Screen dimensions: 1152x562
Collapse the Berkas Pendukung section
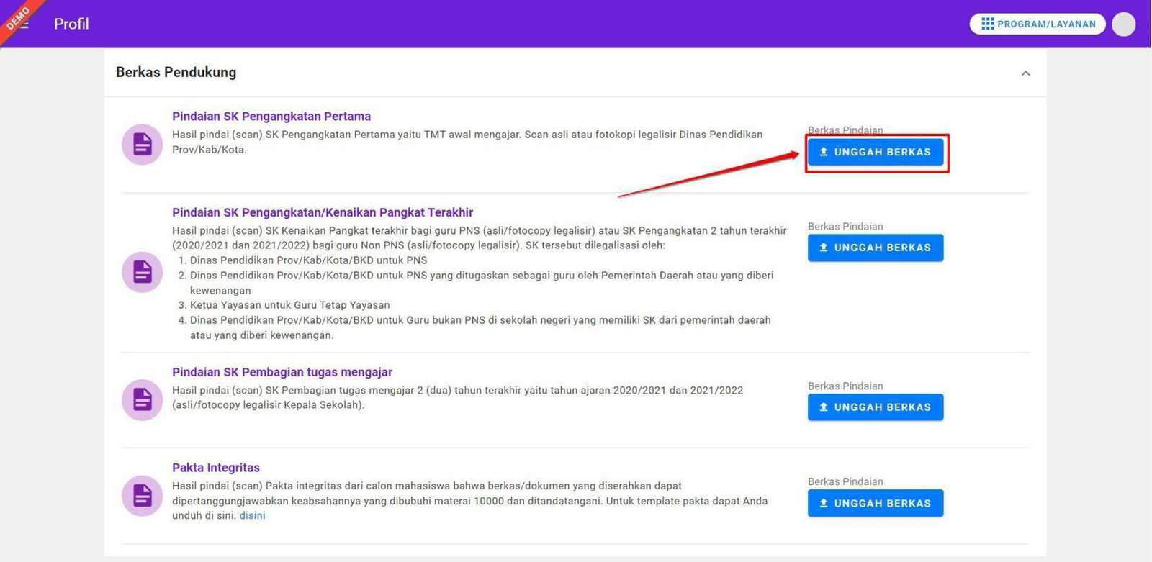[x=1025, y=73]
